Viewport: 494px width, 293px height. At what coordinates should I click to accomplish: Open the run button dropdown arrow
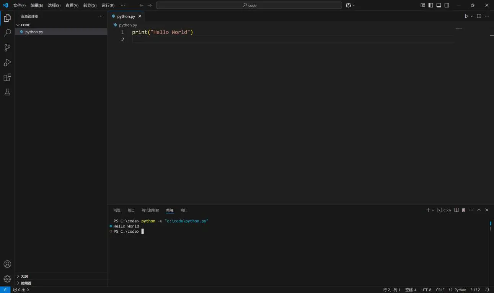coord(472,16)
